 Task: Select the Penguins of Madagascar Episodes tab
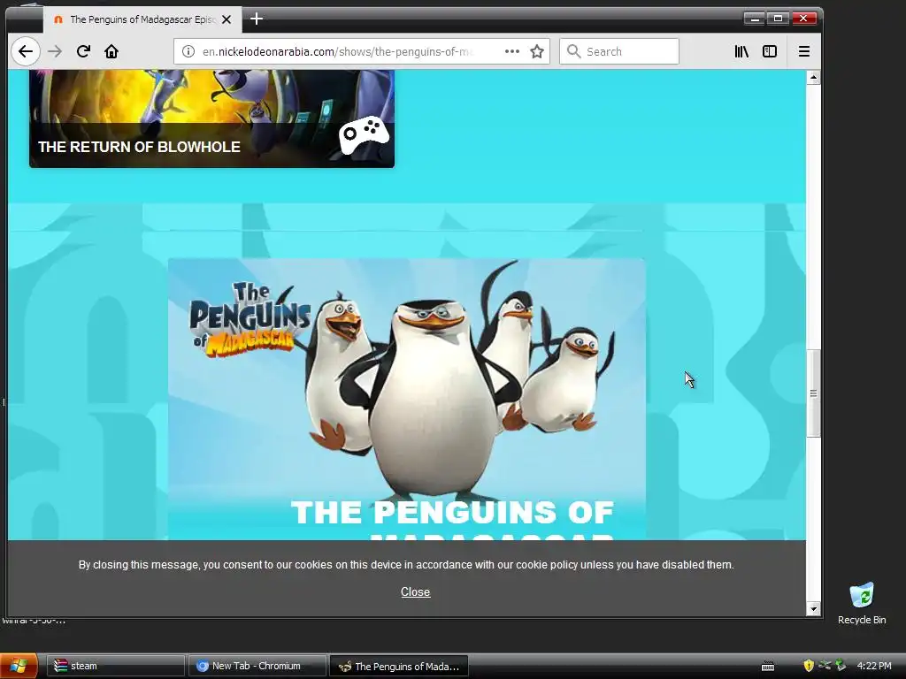click(142, 19)
